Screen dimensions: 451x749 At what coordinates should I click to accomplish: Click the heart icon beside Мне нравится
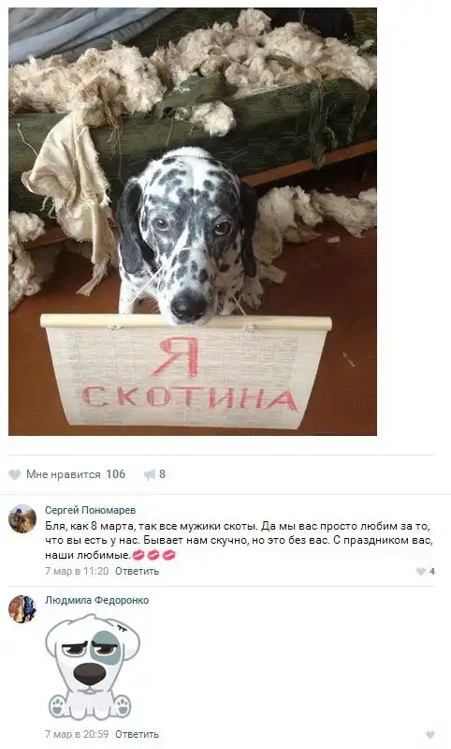point(15,474)
